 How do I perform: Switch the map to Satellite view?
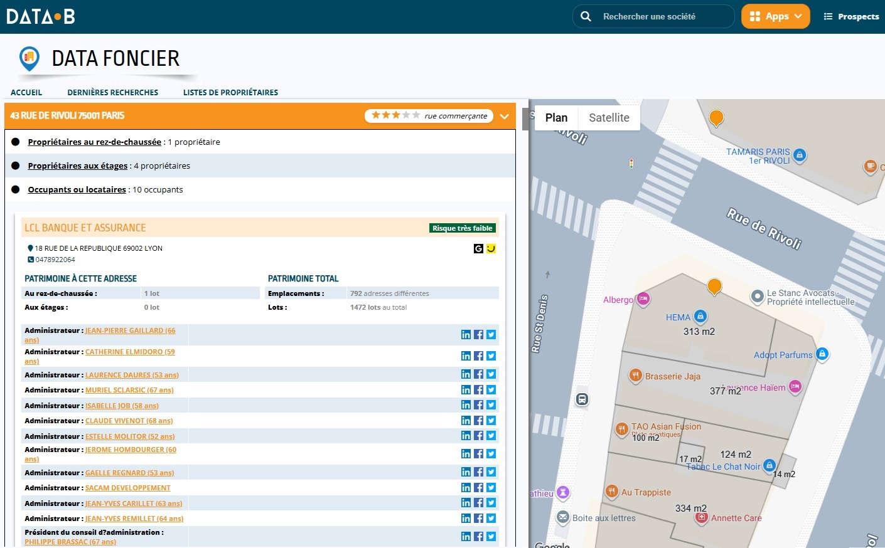(x=609, y=118)
